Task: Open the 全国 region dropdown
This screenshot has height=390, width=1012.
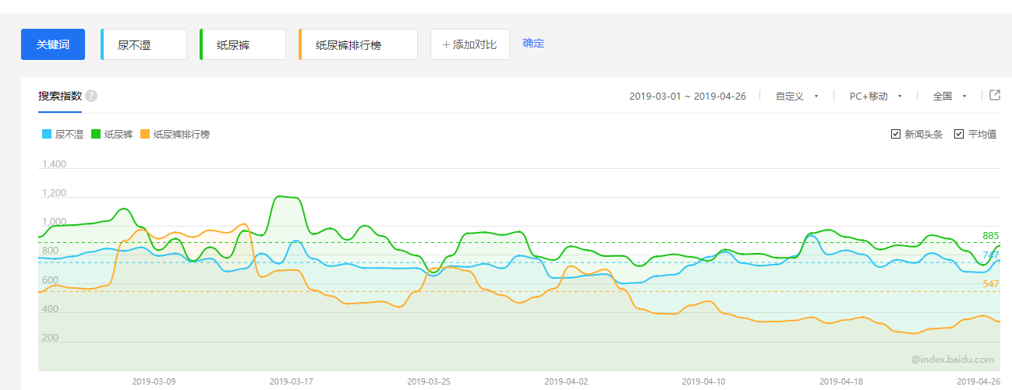Action: click(950, 96)
